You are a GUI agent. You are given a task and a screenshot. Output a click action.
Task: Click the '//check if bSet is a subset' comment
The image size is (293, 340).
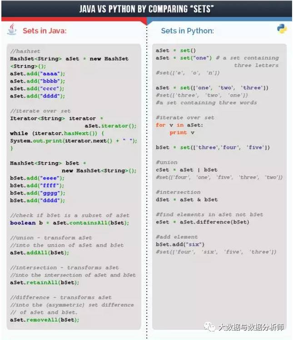coord(70,215)
